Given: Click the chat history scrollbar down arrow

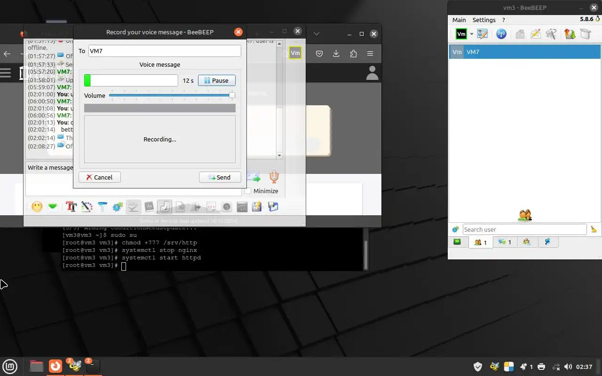Looking at the screenshot, I should click(279, 156).
